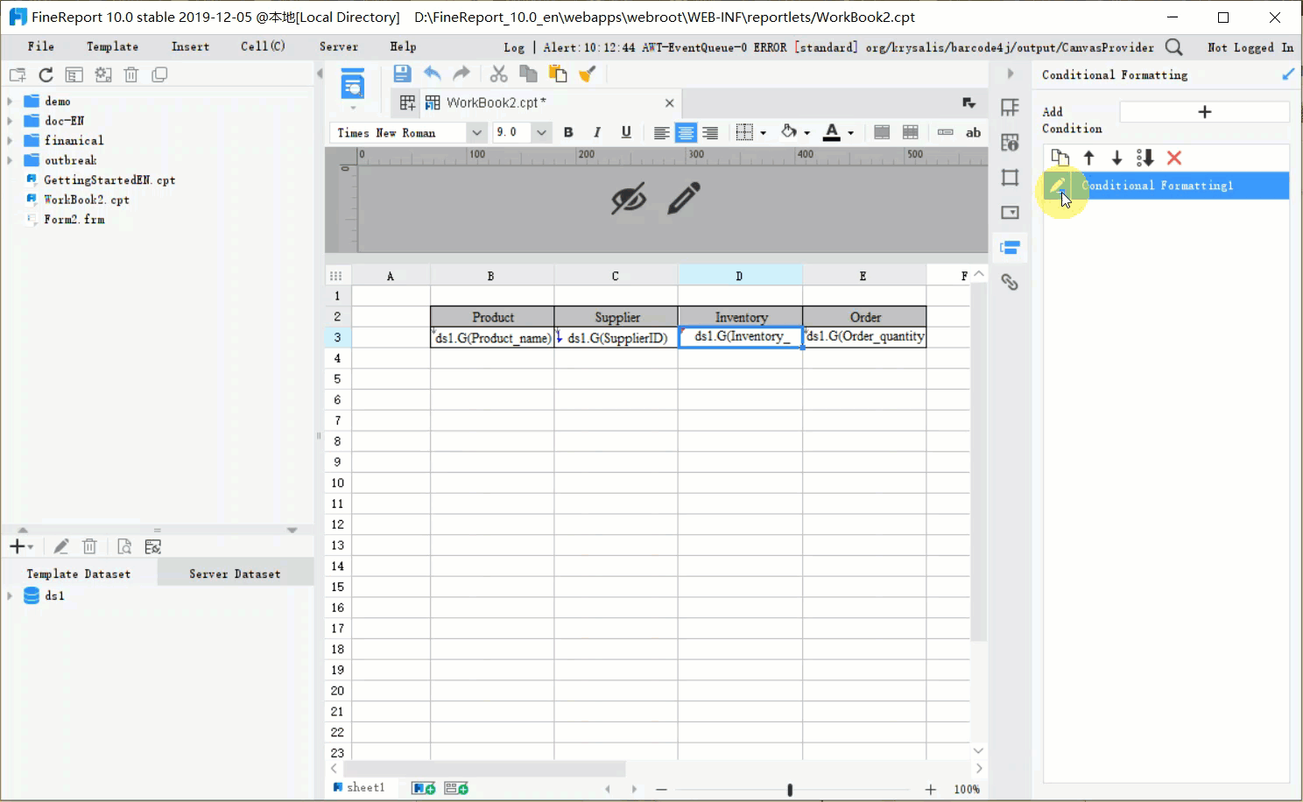1303x802 pixels.
Task: Expand the finanical folder
Action: pyautogui.click(x=10, y=140)
